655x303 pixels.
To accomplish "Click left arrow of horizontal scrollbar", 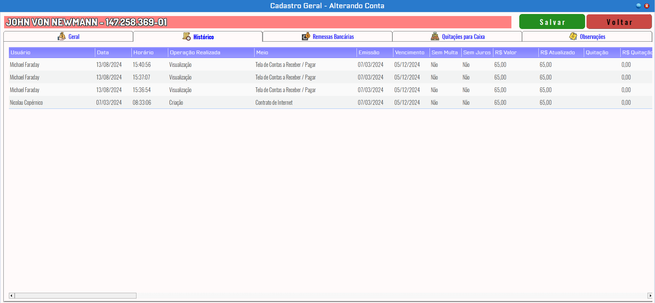I will (12, 295).
